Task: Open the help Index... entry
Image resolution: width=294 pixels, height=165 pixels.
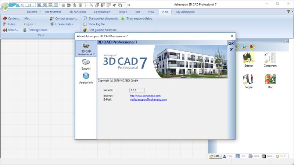Action: tap(10, 24)
